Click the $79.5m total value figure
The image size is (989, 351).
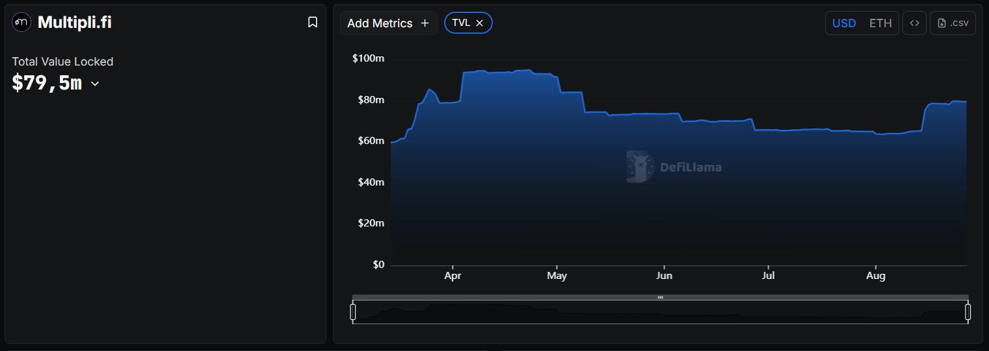[47, 83]
